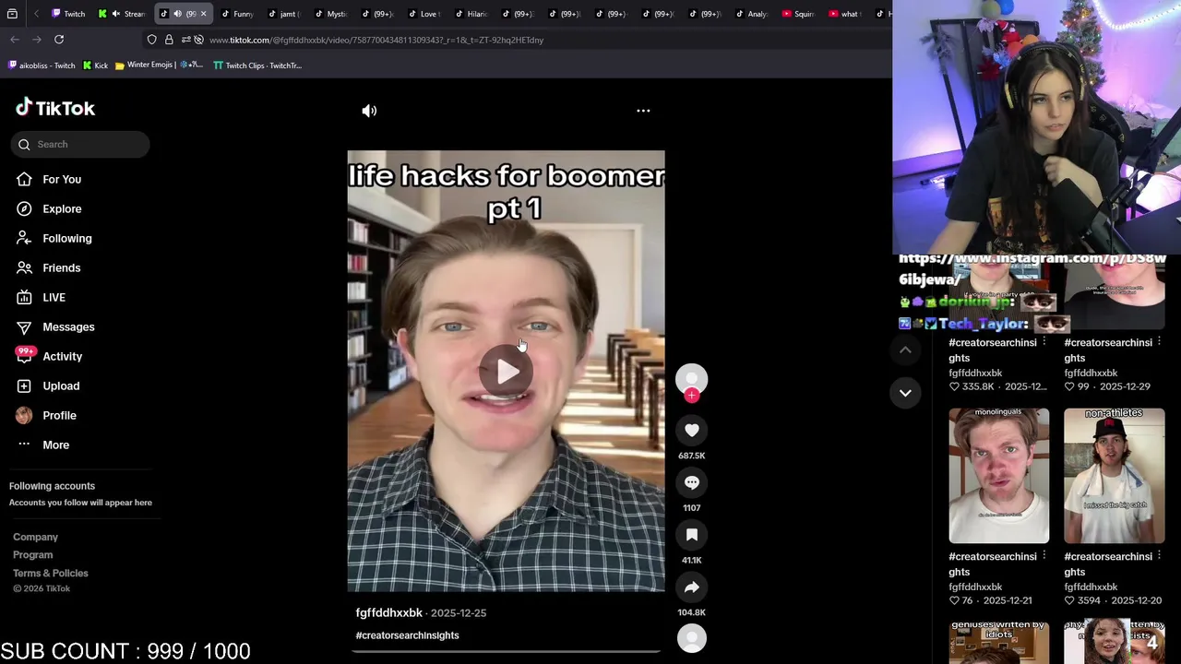Click the TikTok logo
Viewport: 1181px width, 664px height.
(x=55, y=108)
